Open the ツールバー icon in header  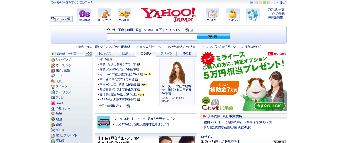coord(213,15)
